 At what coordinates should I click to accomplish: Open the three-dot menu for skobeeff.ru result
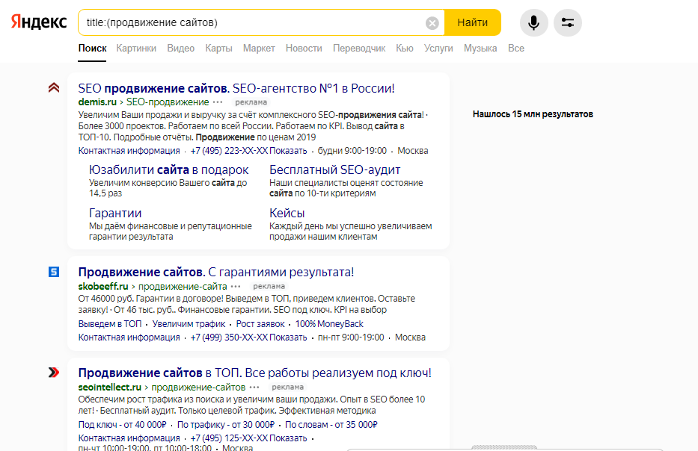(x=236, y=287)
